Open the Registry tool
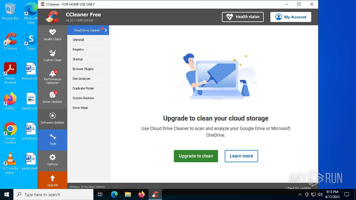 tap(88, 49)
